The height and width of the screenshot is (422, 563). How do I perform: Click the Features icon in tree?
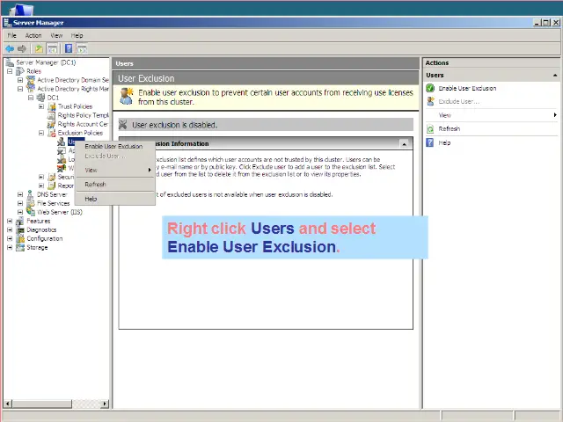[20, 221]
